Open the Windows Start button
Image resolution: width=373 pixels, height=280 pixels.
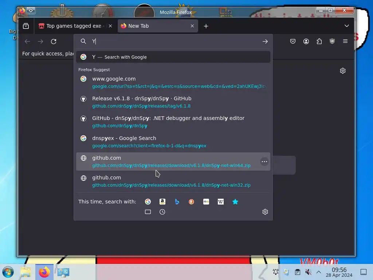[8, 272]
